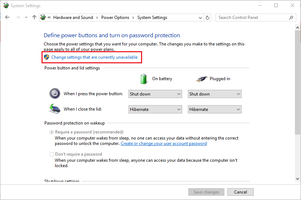Click the laptop lid close icon
301x200 pixels.
(55, 109)
